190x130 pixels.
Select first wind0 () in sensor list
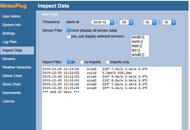click(140, 37)
